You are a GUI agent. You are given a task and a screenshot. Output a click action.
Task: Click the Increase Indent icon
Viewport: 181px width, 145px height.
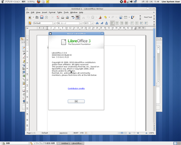point(146,23)
